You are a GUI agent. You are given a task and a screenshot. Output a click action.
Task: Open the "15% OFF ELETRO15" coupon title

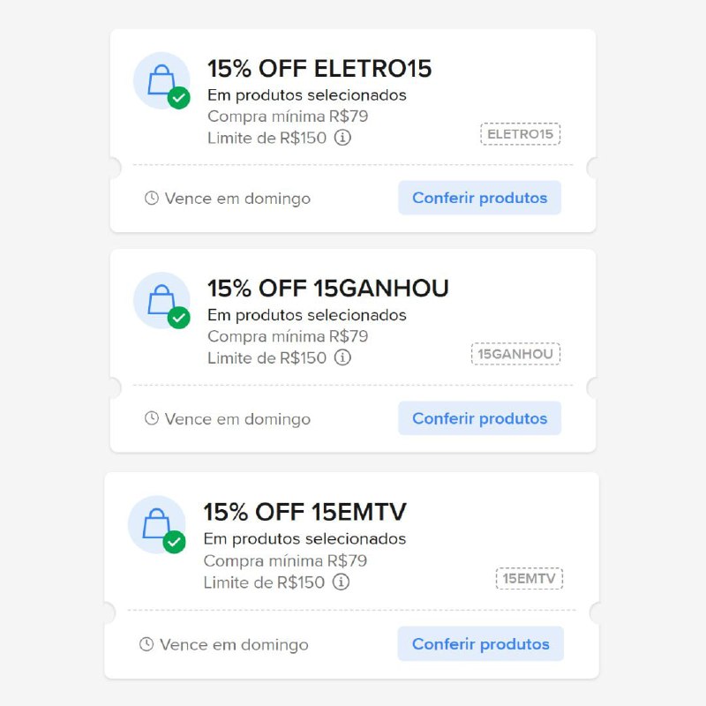[319, 68]
